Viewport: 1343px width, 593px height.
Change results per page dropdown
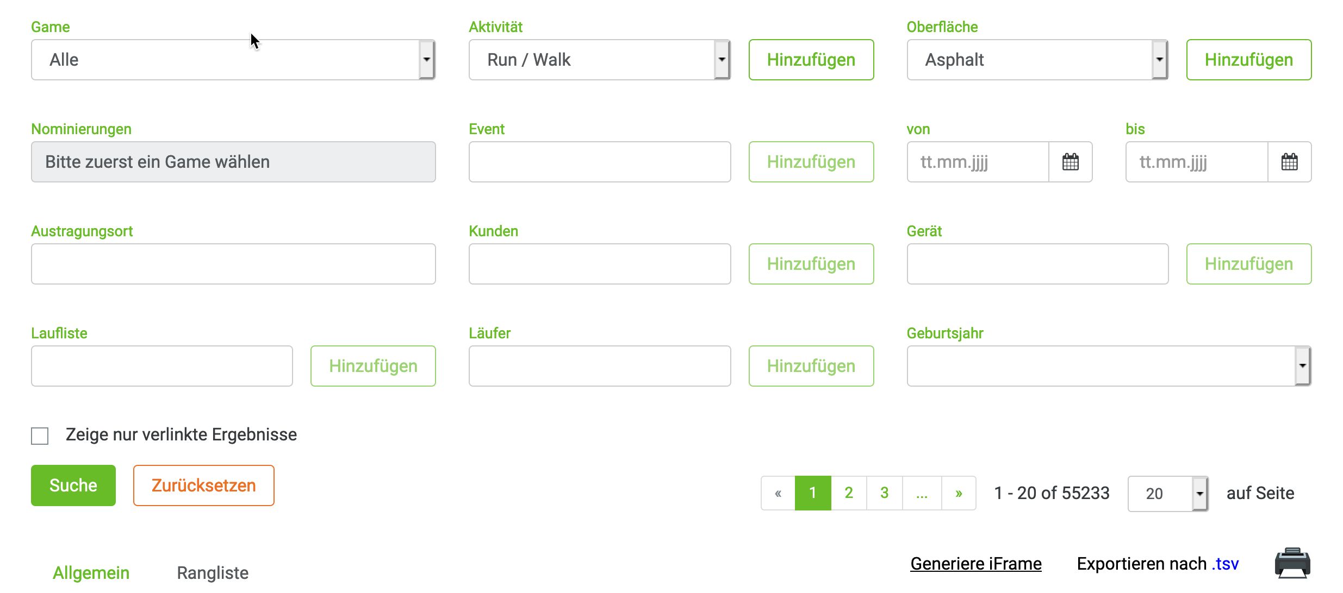point(1167,494)
